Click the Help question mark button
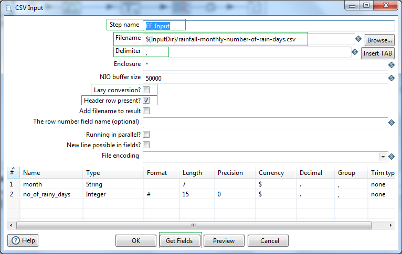This screenshot has height=254, width=402. [23, 240]
